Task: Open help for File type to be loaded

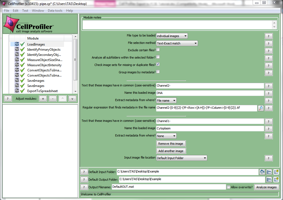Action: click(x=269, y=36)
